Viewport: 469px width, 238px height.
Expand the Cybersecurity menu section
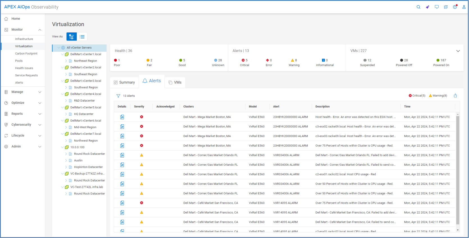[40, 125]
